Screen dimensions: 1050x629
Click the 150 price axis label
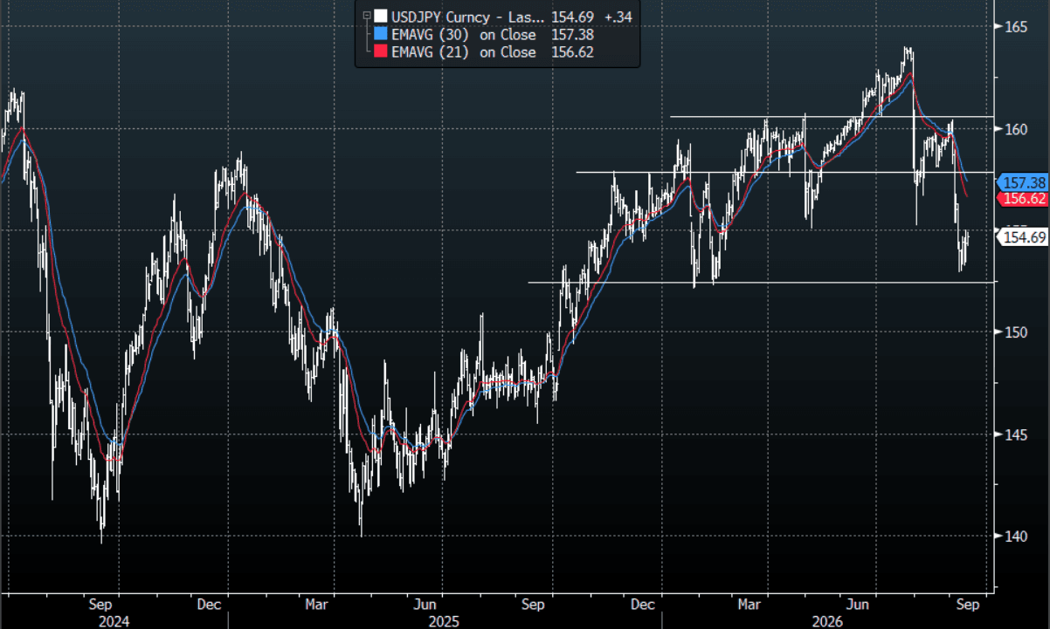pos(1016,332)
